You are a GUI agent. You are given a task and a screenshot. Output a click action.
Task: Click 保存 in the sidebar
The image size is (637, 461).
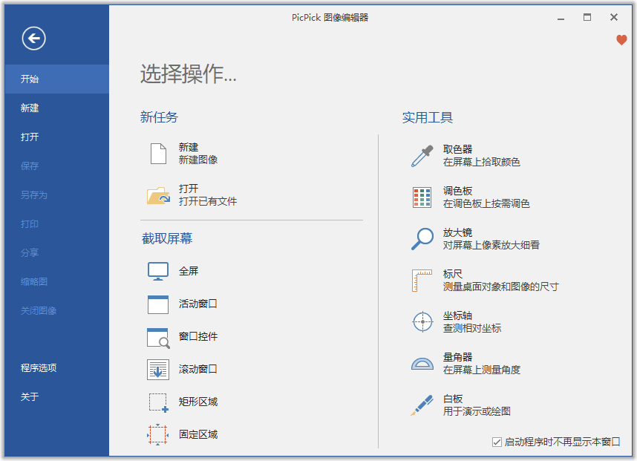point(57,166)
